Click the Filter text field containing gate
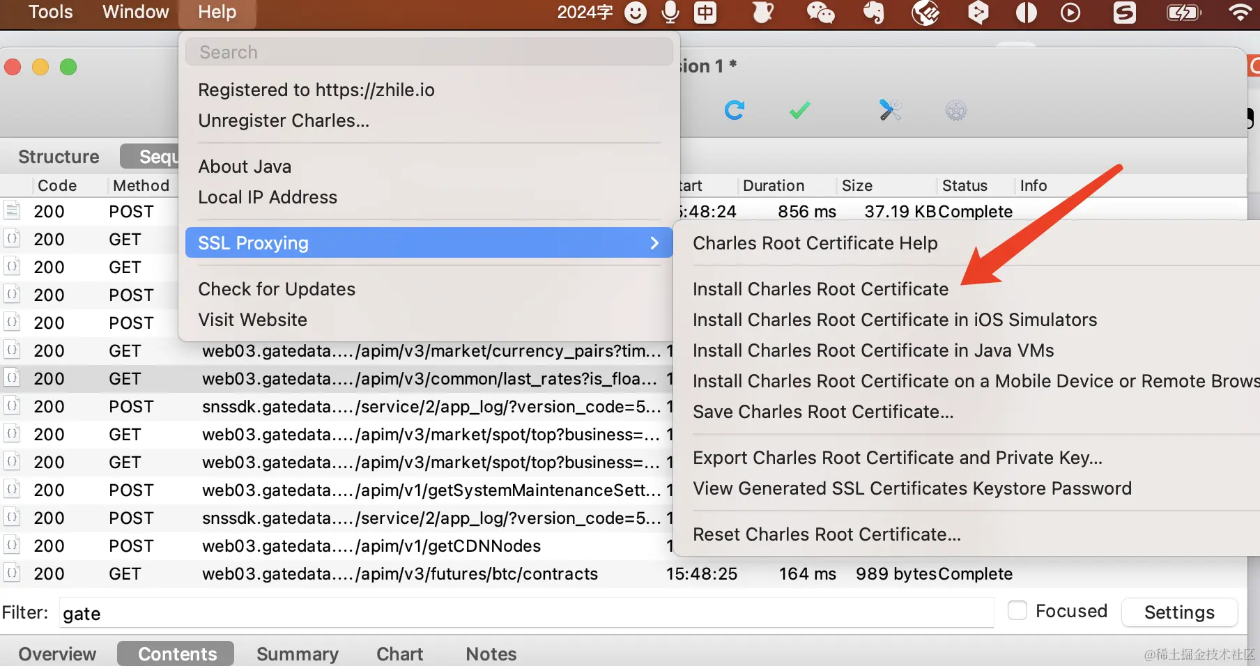 click(526, 612)
